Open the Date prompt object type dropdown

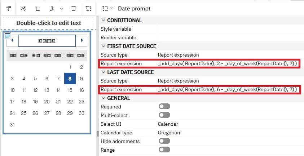107,8
